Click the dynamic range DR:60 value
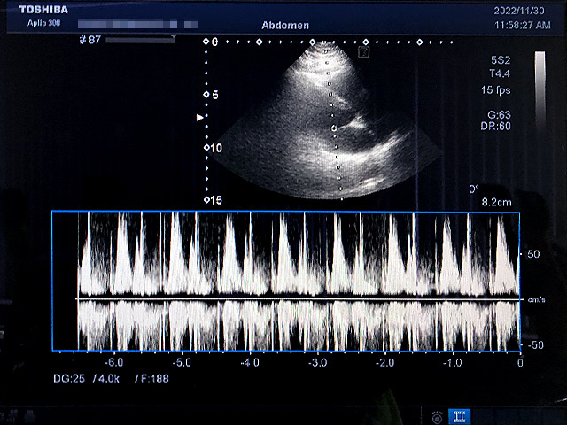 501,127
